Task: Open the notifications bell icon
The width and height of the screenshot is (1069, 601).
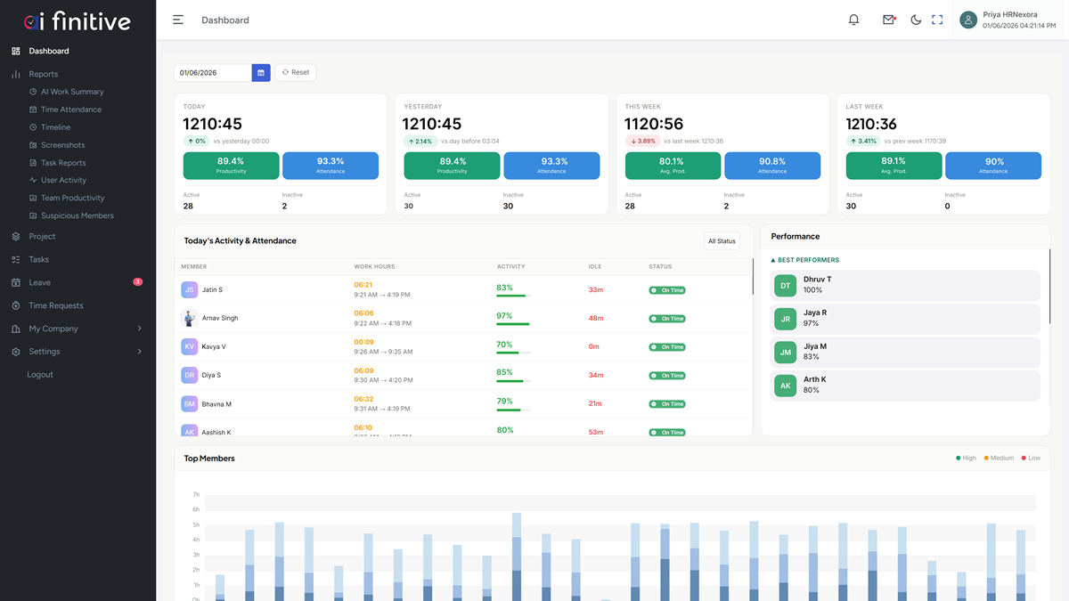Action: click(x=853, y=20)
